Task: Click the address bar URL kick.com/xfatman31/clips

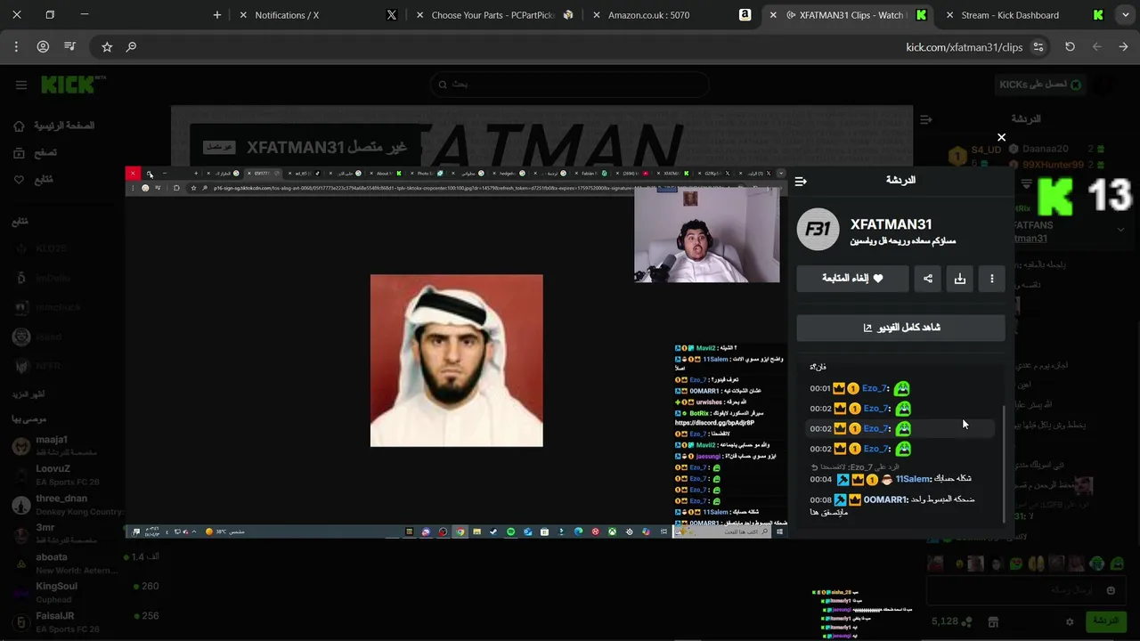Action: tap(964, 47)
